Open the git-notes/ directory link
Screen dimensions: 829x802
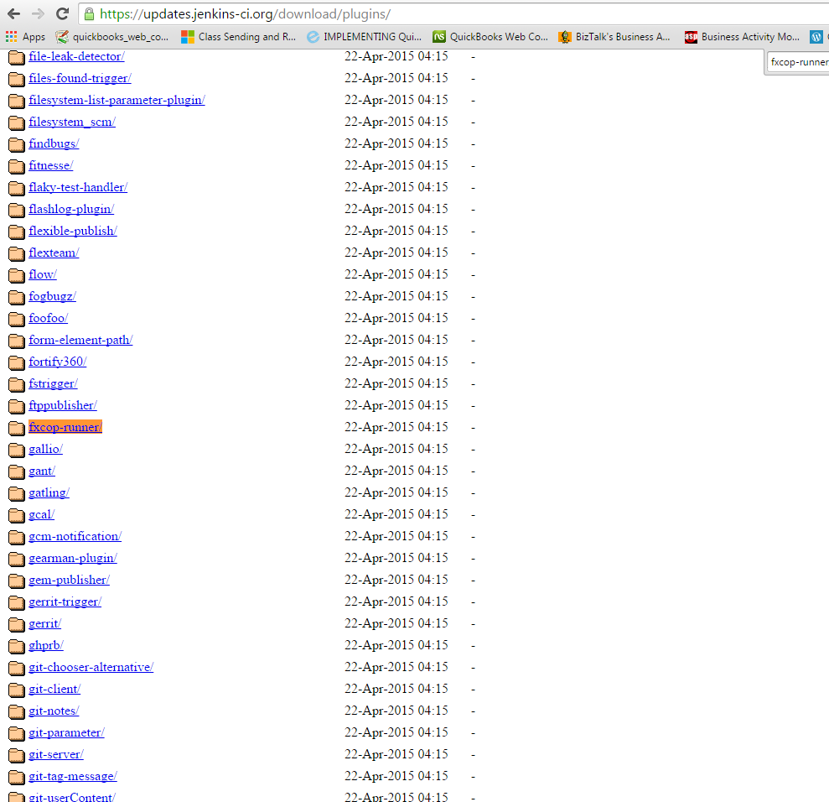pyautogui.click(x=54, y=711)
